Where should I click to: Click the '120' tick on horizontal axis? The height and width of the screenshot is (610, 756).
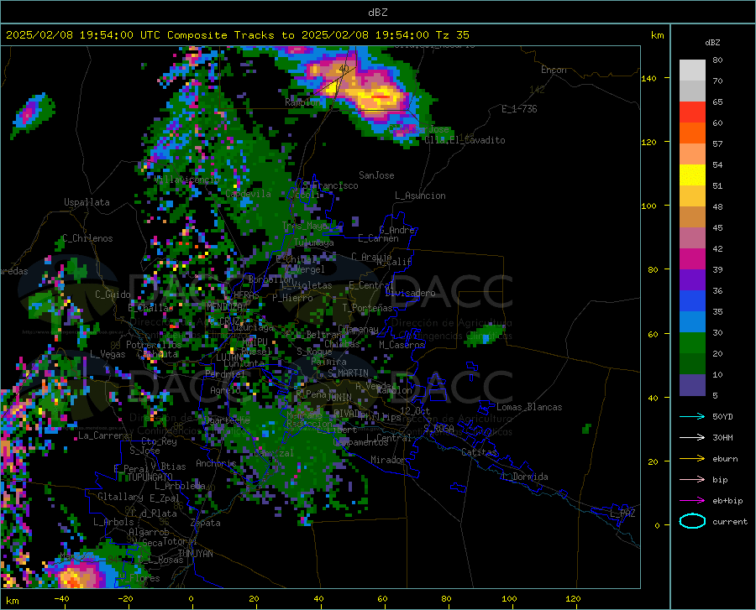pyautogui.click(x=573, y=599)
